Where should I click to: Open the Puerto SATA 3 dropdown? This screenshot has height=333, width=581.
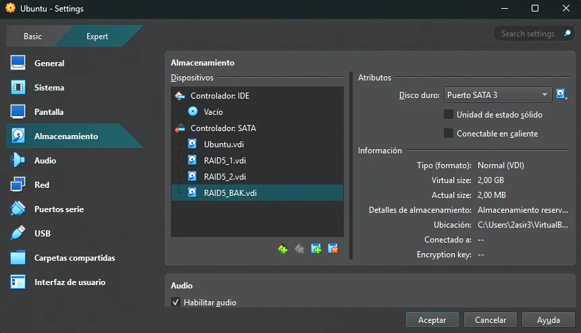498,95
